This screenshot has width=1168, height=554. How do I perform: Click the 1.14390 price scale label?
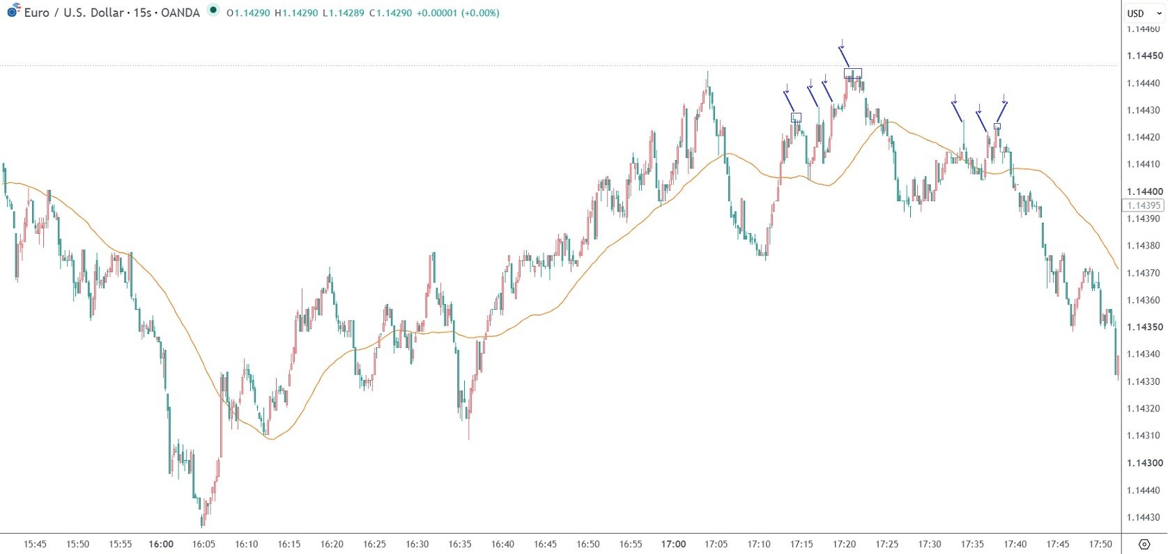(1144, 219)
